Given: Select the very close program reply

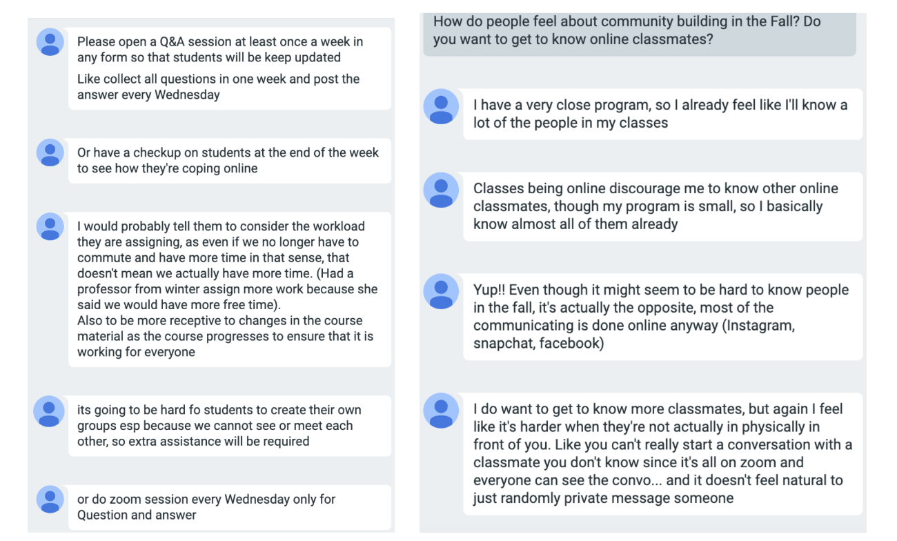Looking at the screenshot, I should (663, 114).
